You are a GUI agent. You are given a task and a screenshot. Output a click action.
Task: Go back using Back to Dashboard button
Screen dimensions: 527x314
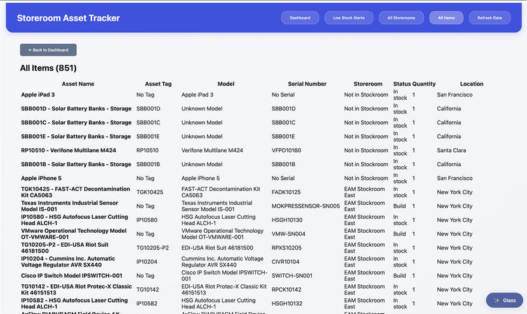click(x=48, y=49)
